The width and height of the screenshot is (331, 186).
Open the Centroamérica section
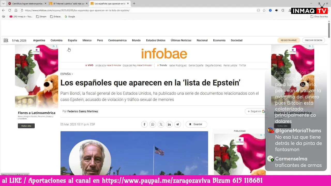click(117, 40)
